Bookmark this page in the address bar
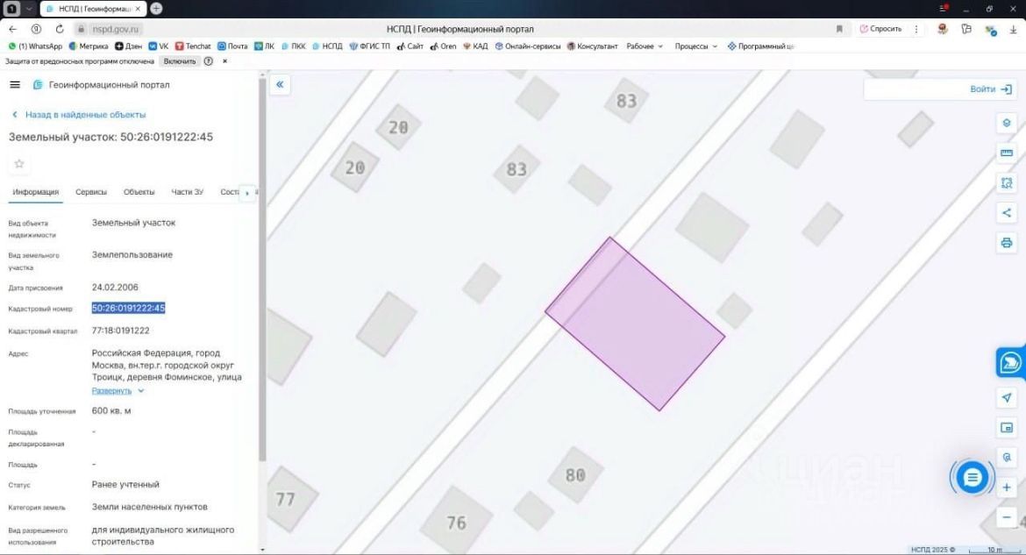The height and width of the screenshot is (555, 1026). coord(839,29)
